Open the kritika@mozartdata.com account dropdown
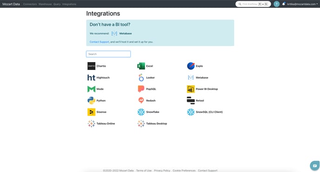320x172 pixels. [302, 4]
